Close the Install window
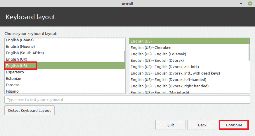The width and height of the screenshot is (255, 136). click(x=250, y=3)
